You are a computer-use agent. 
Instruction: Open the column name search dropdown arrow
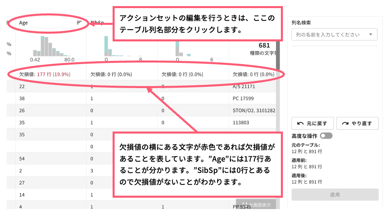click(x=371, y=35)
